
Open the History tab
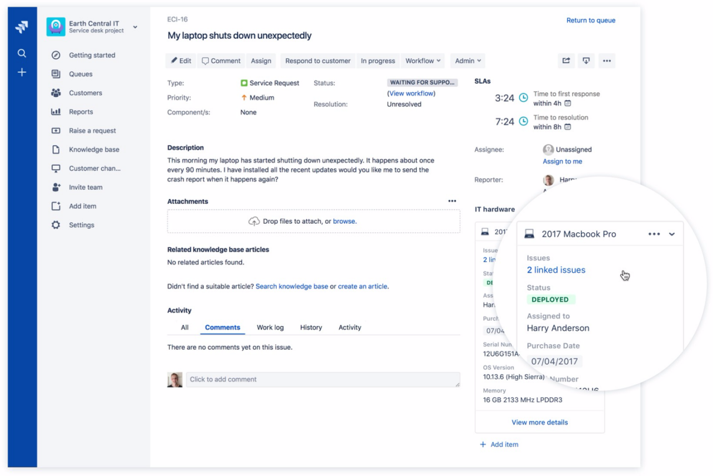coord(311,327)
